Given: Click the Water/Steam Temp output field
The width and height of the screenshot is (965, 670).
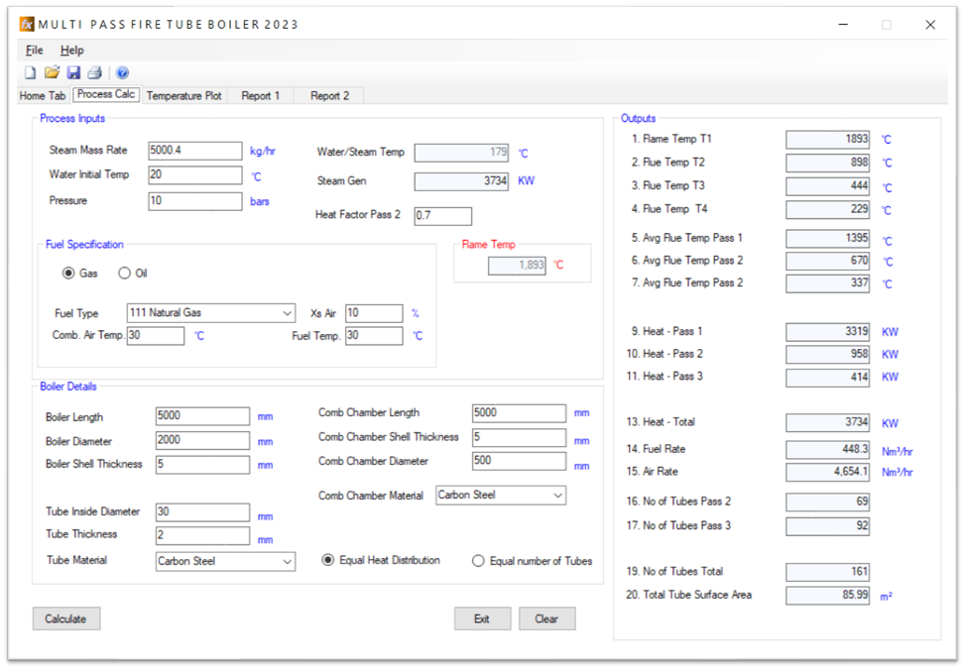Looking at the screenshot, I should tap(461, 153).
